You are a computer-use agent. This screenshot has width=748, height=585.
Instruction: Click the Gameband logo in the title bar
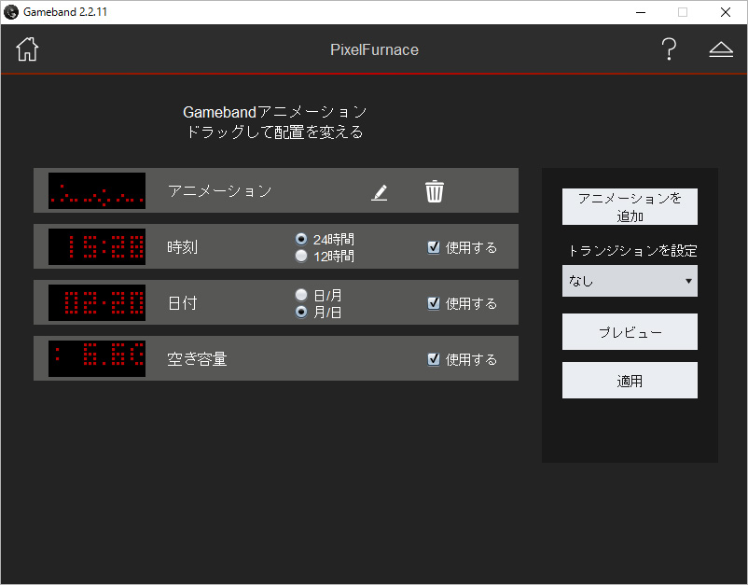pos(10,12)
